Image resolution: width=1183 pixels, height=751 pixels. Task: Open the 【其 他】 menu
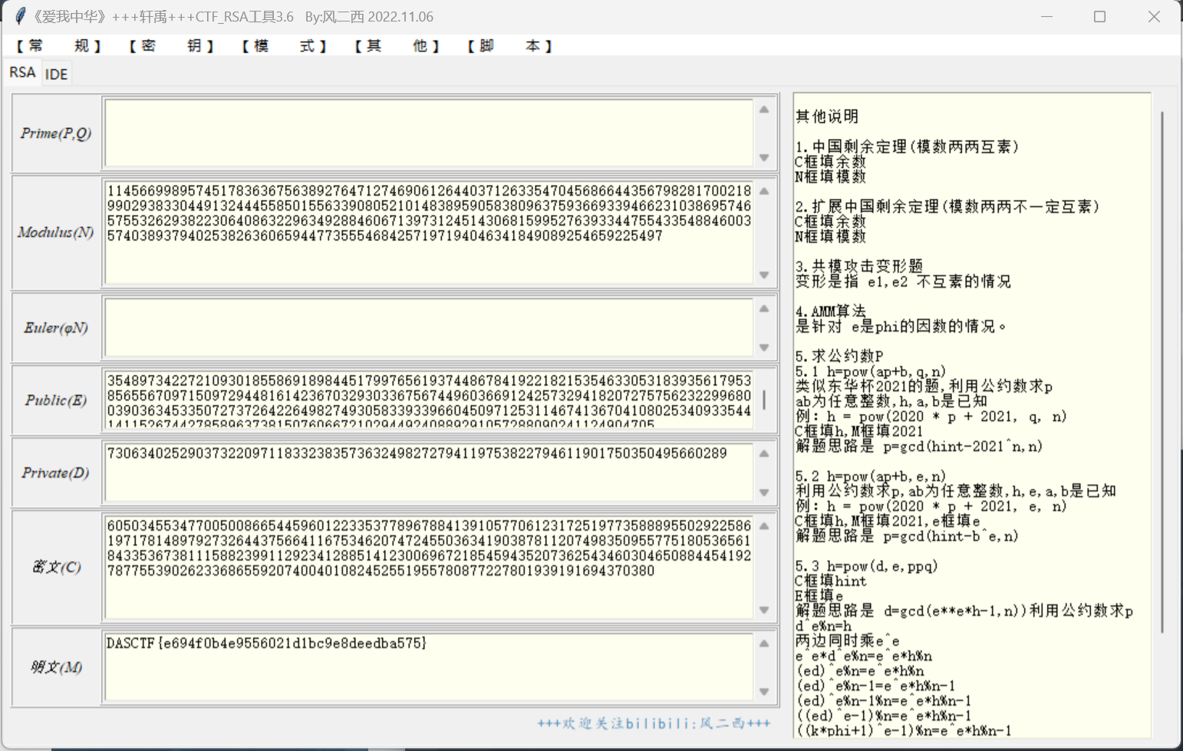(x=397, y=46)
